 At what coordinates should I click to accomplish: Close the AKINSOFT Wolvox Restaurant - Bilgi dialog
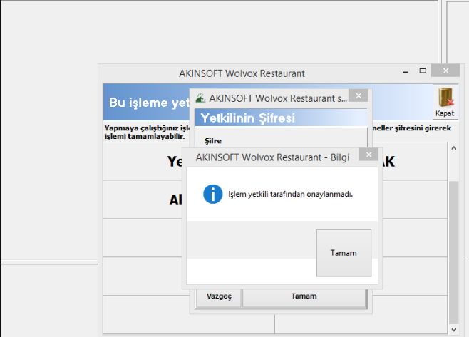pyautogui.click(x=368, y=155)
